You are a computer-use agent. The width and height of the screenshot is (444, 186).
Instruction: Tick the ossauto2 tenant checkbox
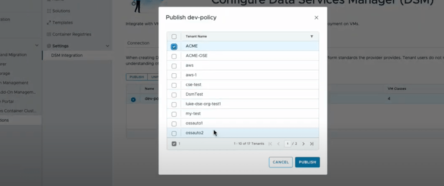(x=174, y=133)
